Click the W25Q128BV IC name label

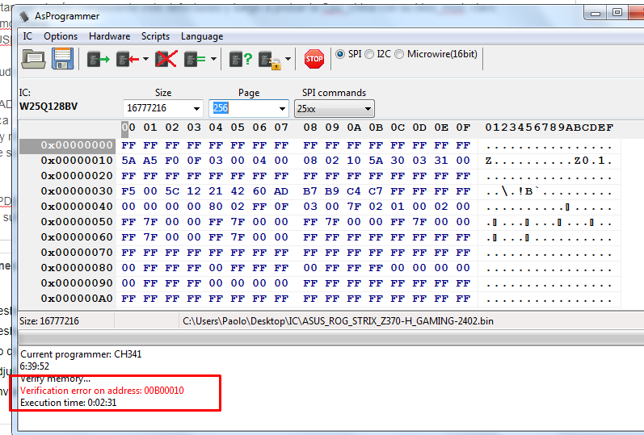pos(48,107)
